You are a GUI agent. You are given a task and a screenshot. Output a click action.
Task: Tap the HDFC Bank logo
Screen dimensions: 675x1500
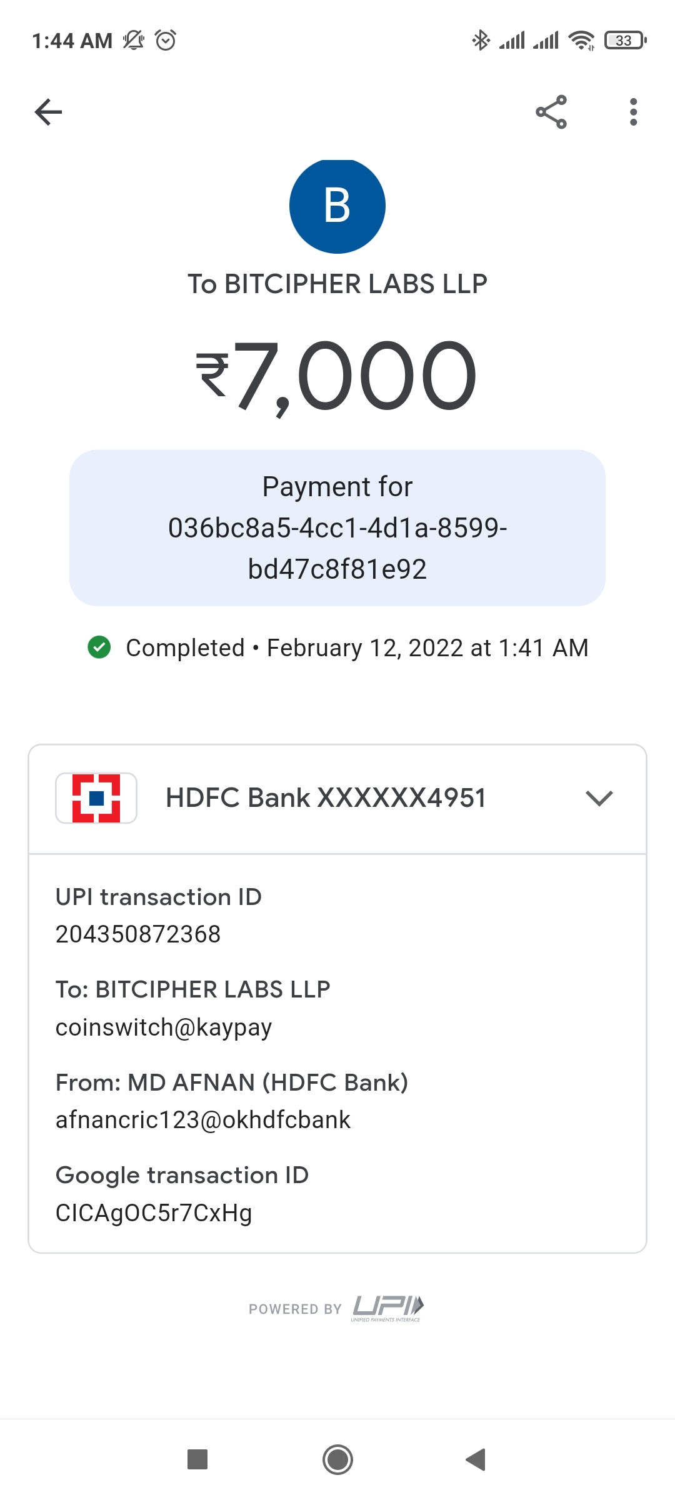pos(96,798)
